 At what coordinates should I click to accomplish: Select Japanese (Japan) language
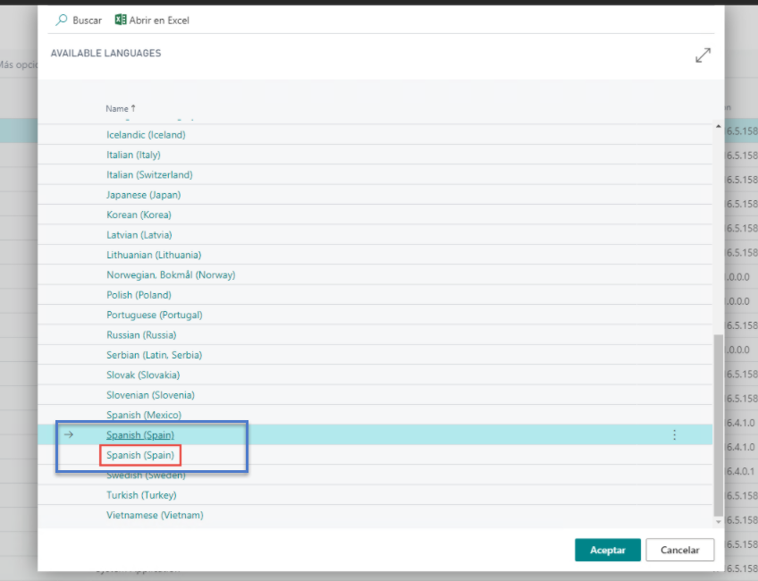(x=144, y=195)
